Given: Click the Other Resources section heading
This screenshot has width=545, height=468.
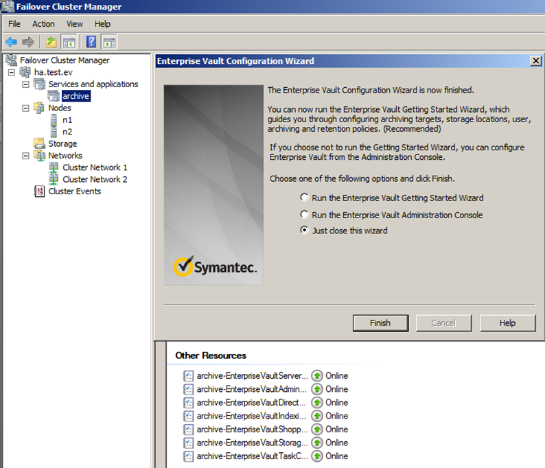Looking at the screenshot, I should pos(211,355).
